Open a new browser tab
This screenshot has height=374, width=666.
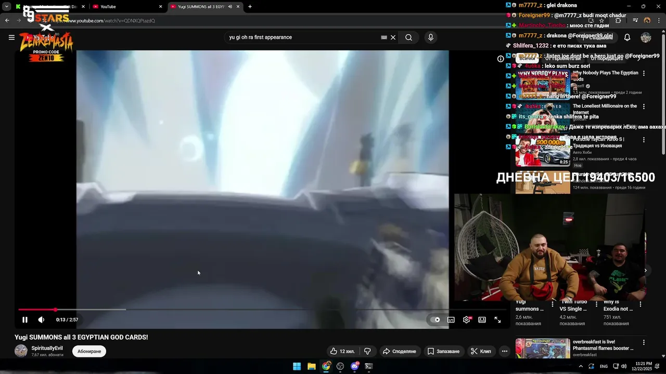[250, 7]
